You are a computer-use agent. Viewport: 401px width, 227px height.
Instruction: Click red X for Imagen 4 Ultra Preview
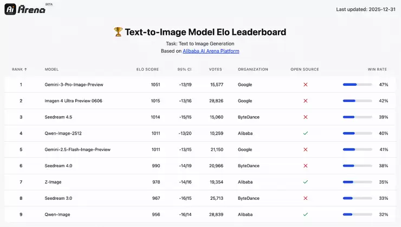point(306,101)
